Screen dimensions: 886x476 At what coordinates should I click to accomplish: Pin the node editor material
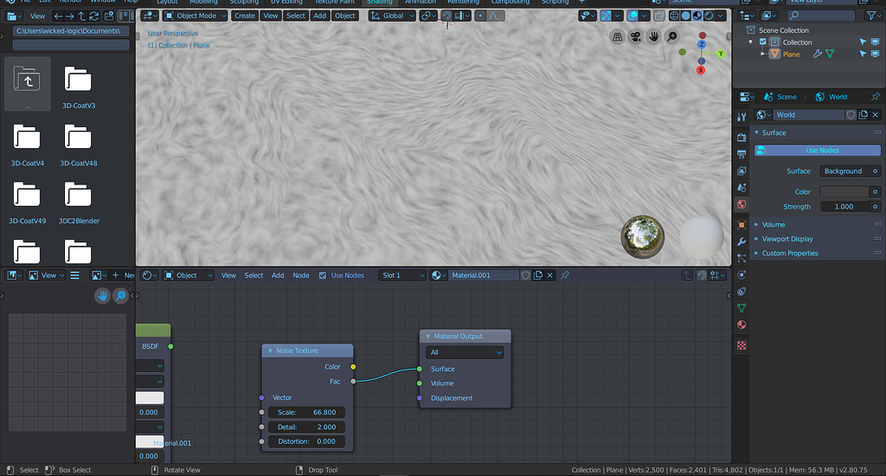[564, 275]
